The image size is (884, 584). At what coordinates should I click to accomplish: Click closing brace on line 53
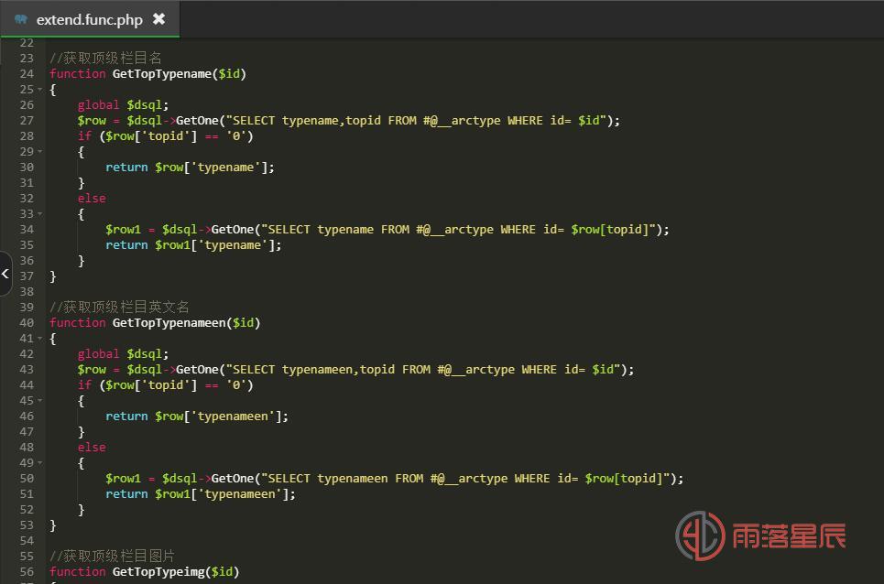click(x=53, y=525)
